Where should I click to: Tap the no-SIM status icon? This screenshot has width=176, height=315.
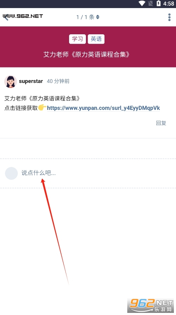coord(150,3)
